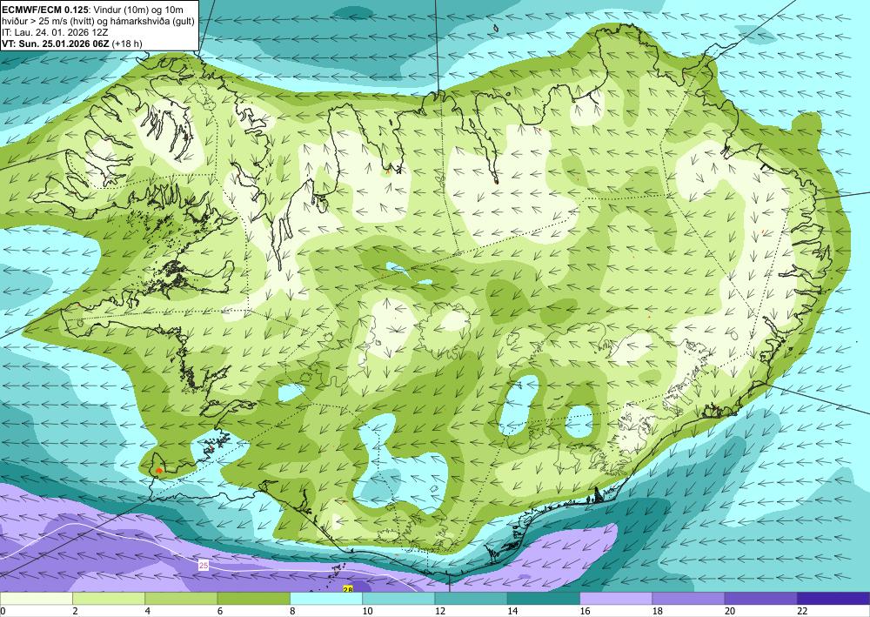Click the white '25' gust contour label
The image size is (870, 617).
point(204,566)
